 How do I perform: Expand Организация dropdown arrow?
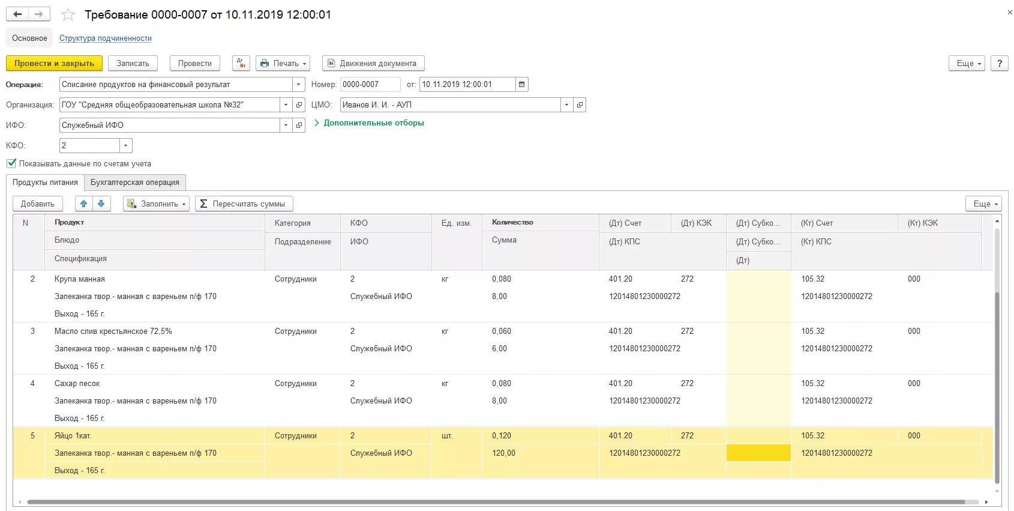click(286, 105)
